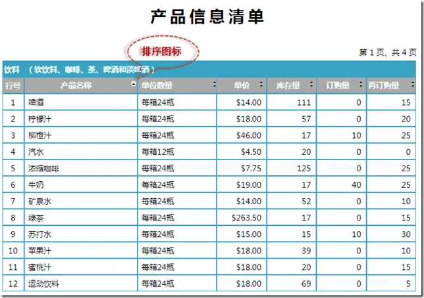Click row number 1

(13, 102)
